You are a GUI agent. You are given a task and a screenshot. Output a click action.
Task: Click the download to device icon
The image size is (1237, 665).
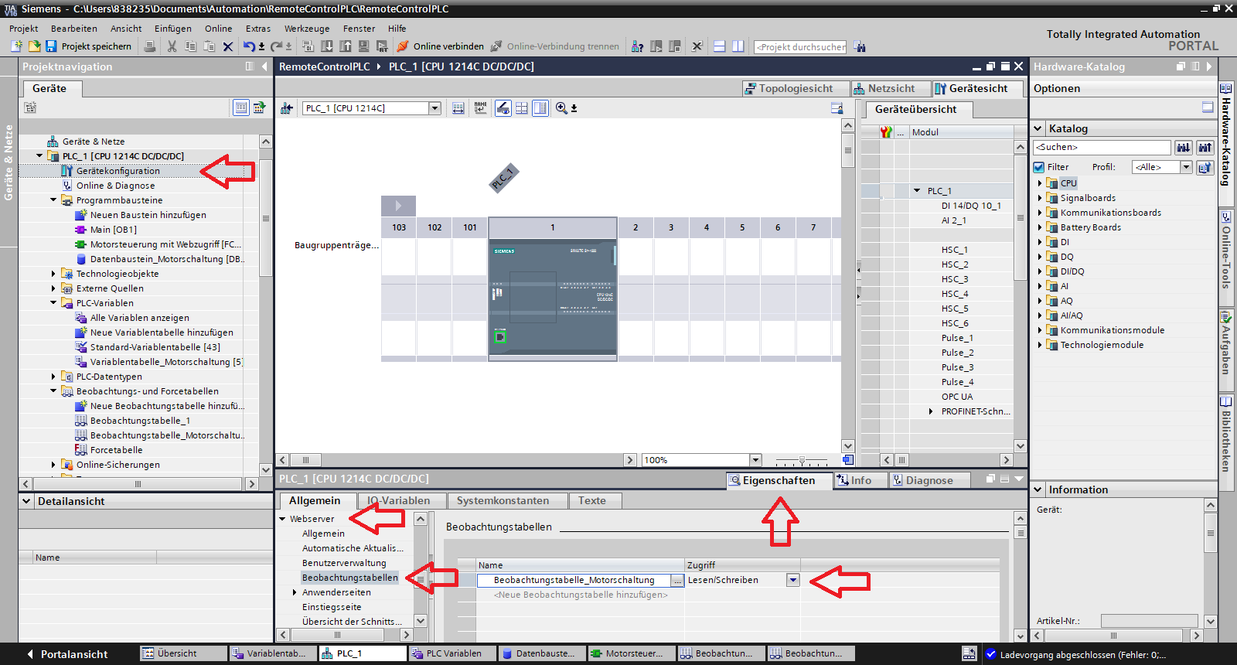point(327,46)
